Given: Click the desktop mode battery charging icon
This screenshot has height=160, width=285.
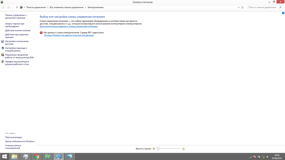Looking at the screenshot, I should (x=3, y=62).
